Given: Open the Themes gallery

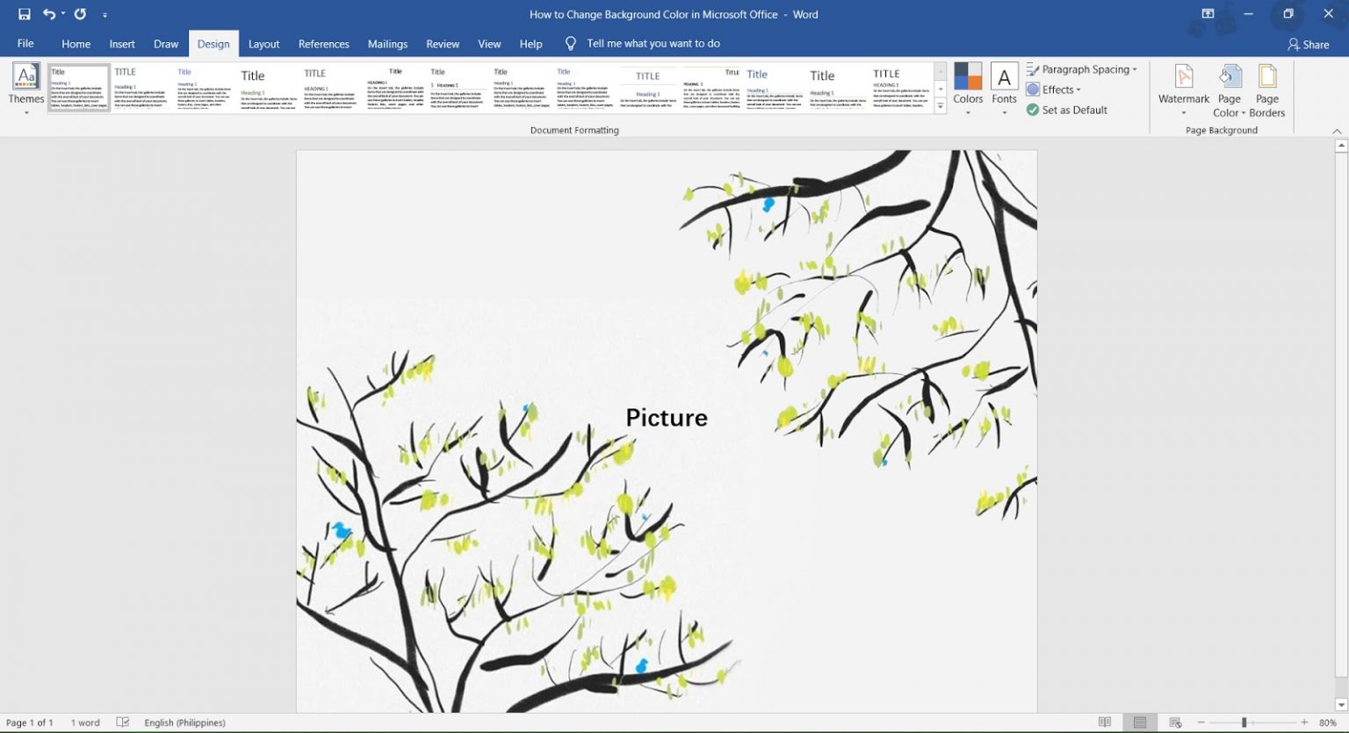Looking at the screenshot, I should (25, 85).
